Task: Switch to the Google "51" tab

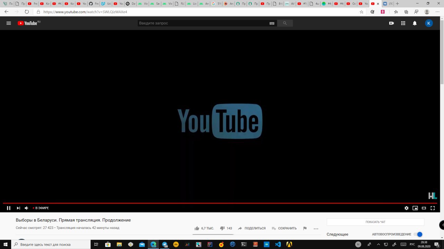Action: click(x=217, y=3)
